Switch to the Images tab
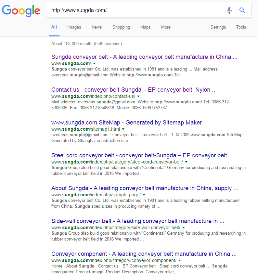 (74, 27)
